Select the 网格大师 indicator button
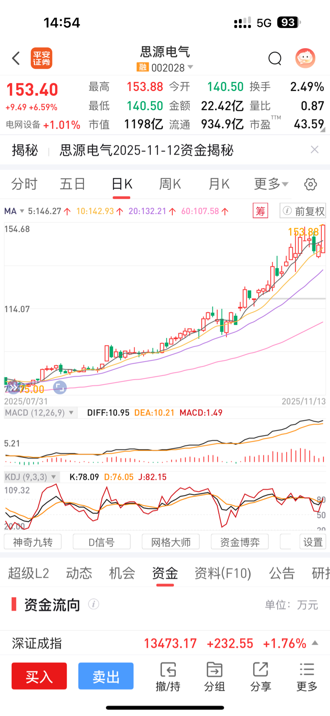 [x=171, y=542]
